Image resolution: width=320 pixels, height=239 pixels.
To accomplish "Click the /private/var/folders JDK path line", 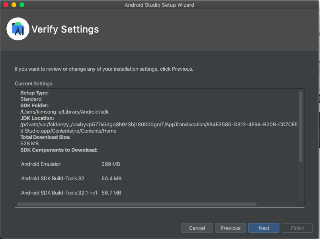I will pos(159,125).
